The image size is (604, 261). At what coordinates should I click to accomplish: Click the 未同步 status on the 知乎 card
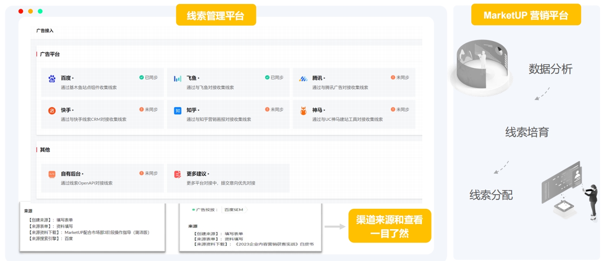tap(274, 109)
